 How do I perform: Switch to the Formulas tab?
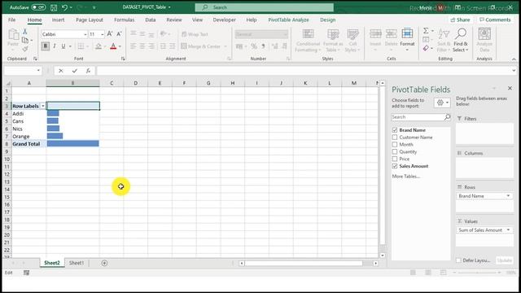[x=125, y=20]
